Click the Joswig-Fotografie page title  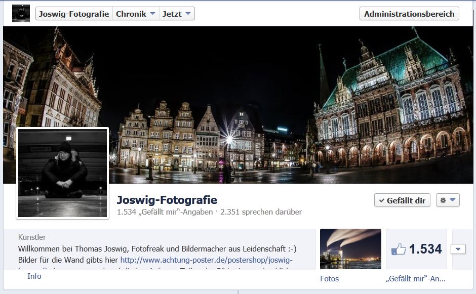[x=167, y=200]
